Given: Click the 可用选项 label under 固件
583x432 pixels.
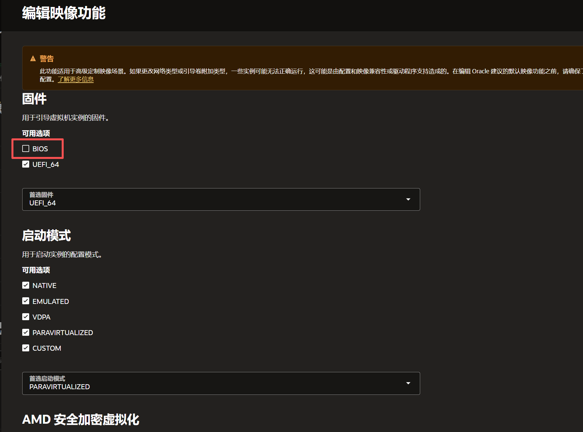Looking at the screenshot, I should [36, 133].
